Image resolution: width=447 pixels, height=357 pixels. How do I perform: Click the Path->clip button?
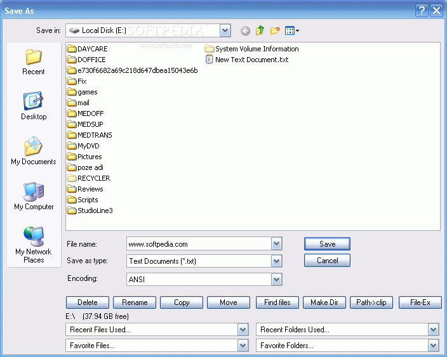pos(371,302)
